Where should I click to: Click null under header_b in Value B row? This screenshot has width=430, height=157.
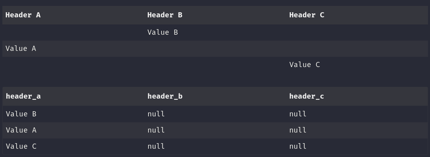point(156,114)
